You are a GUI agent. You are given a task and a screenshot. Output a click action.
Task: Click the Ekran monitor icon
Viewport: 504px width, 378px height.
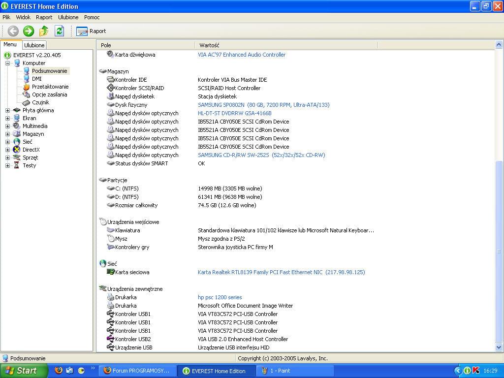pyautogui.click(x=17, y=118)
